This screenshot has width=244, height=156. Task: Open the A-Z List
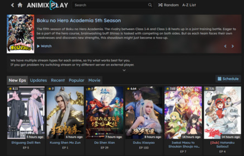tap(189, 5)
